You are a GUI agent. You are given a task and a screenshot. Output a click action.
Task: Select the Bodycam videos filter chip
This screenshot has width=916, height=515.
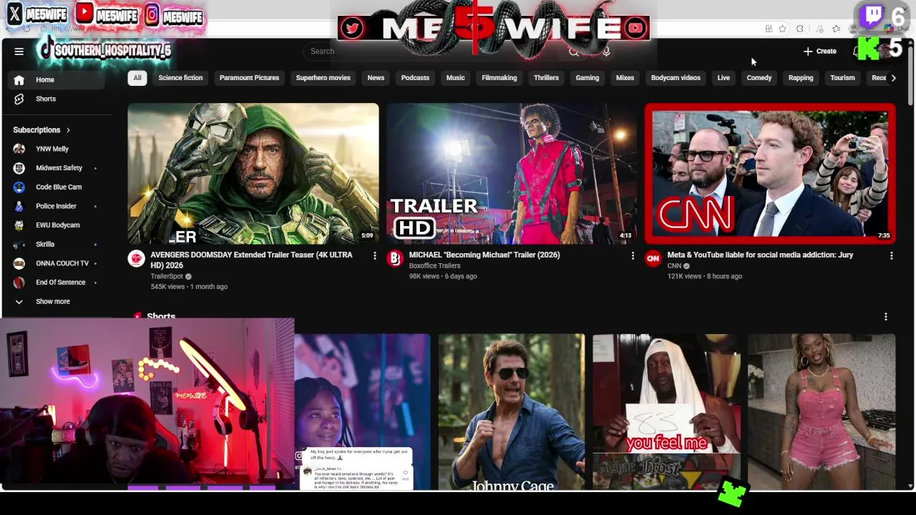(676, 78)
